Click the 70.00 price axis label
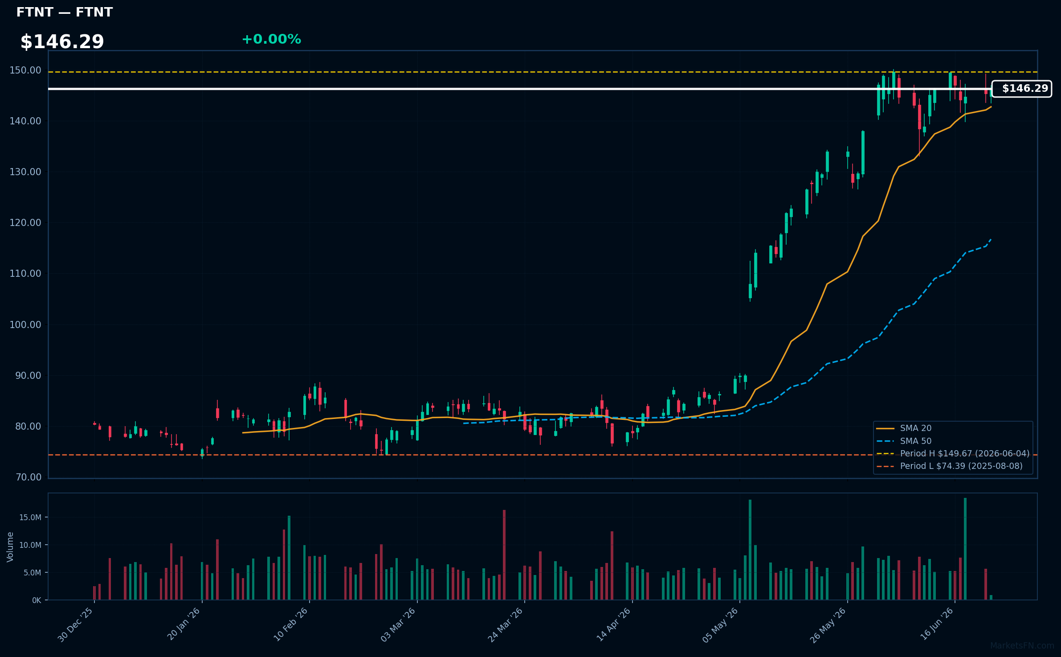Viewport: 1061px width, 657px height. pyautogui.click(x=28, y=477)
